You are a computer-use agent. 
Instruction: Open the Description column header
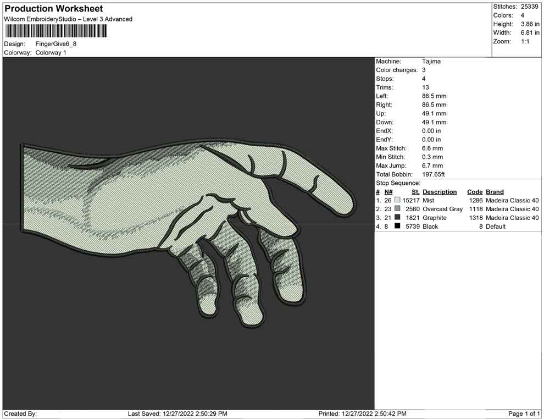click(441, 191)
